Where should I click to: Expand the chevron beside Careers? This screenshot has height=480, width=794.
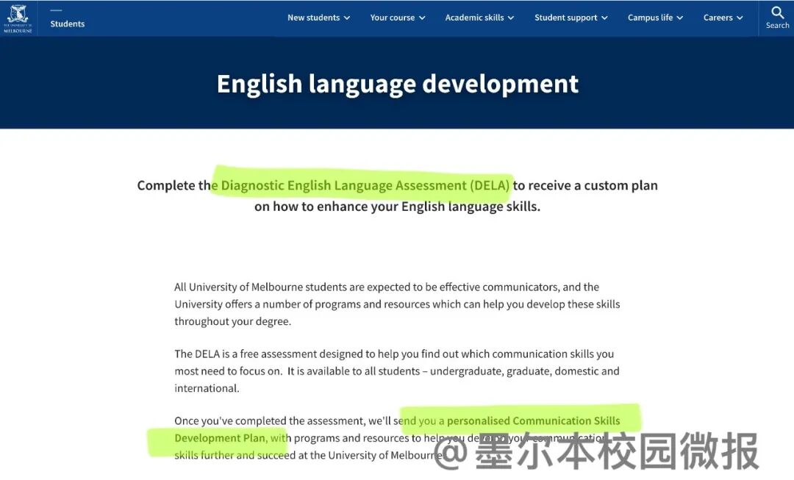(x=740, y=18)
